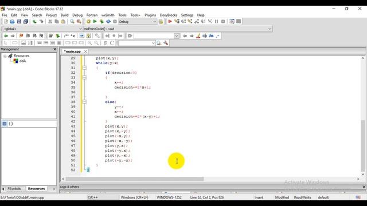Open the File menu
The image size is (367, 206).
click(5, 15)
